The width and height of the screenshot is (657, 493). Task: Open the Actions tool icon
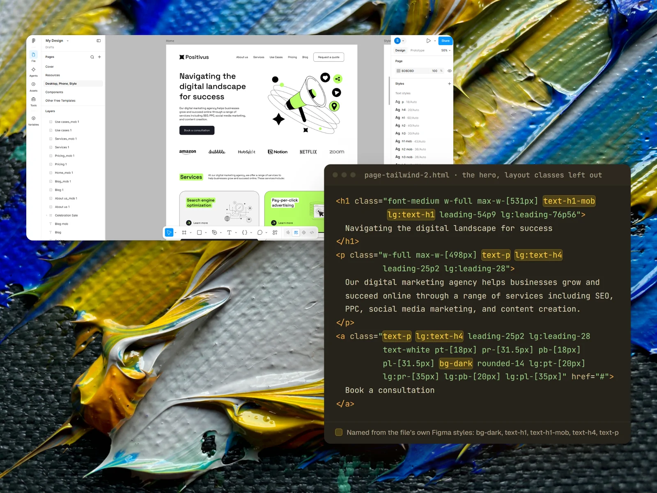(x=275, y=233)
